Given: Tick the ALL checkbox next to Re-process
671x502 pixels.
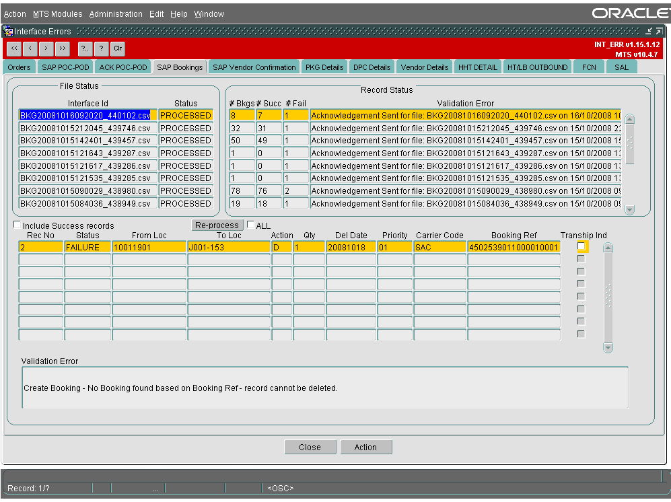Looking at the screenshot, I should [251, 224].
